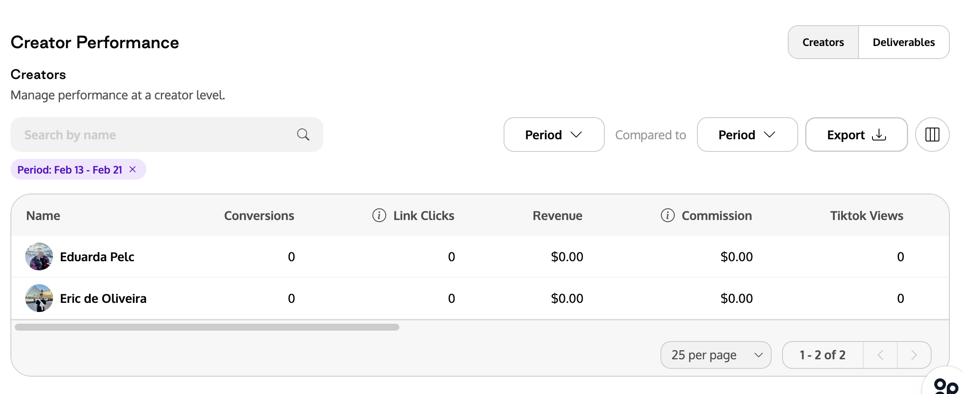Open the Eduarda Pelc creator name
Image resolution: width=962 pixels, height=394 pixels.
[x=97, y=257]
